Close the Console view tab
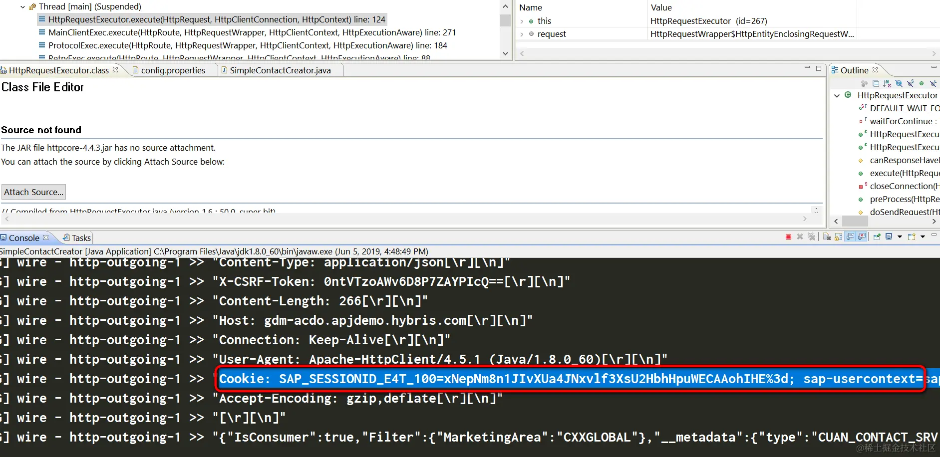 tap(46, 237)
